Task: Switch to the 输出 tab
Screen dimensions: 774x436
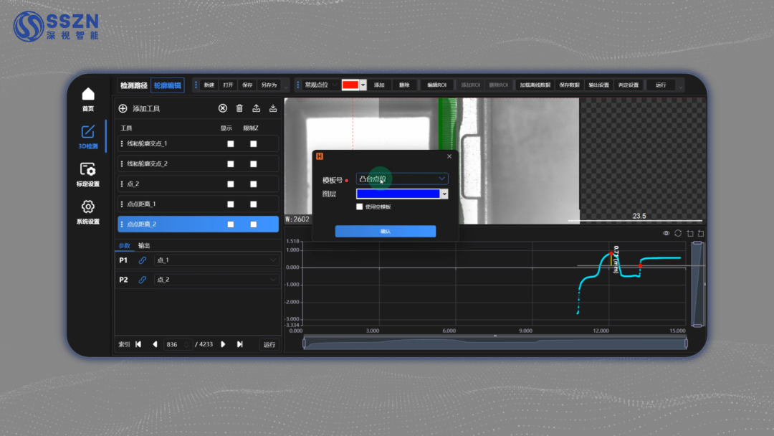Action: (x=144, y=245)
